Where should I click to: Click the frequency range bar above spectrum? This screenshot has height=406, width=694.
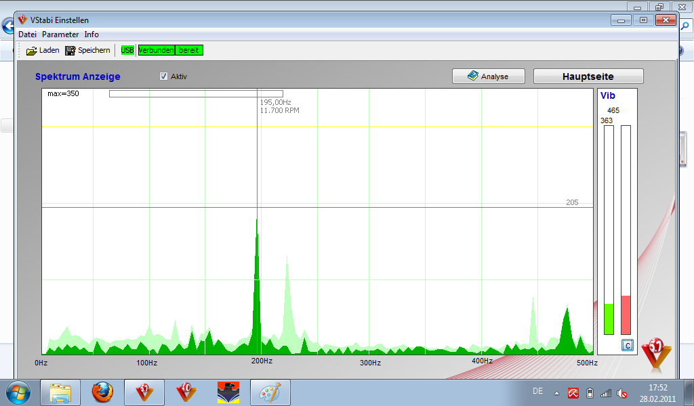(x=196, y=93)
